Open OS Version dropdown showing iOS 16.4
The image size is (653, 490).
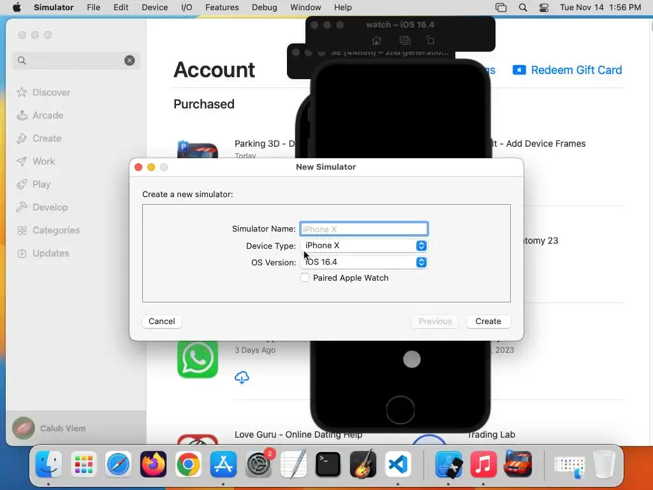[x=363, y=262]
